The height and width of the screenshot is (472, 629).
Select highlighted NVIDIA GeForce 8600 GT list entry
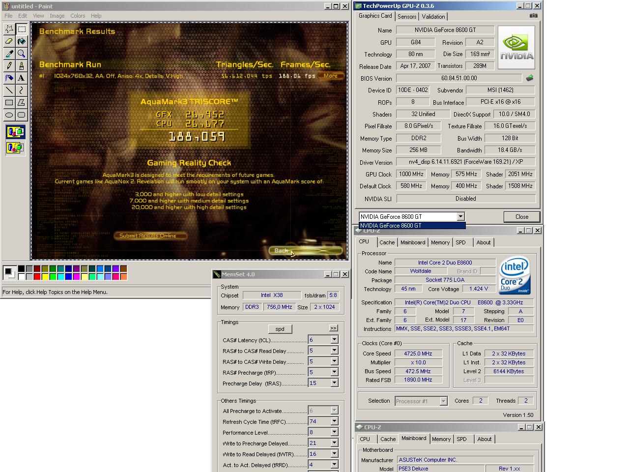(x=412, y=226)
